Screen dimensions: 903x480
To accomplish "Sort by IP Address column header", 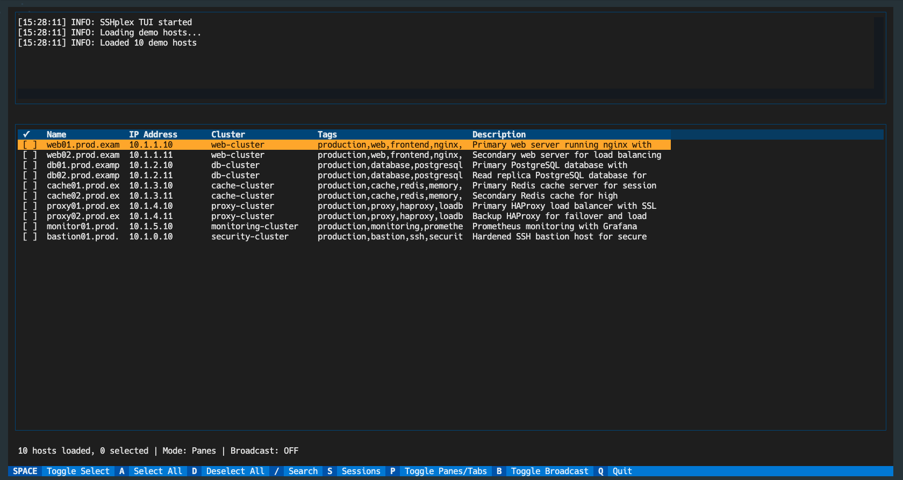I will (x=153, y=135).
